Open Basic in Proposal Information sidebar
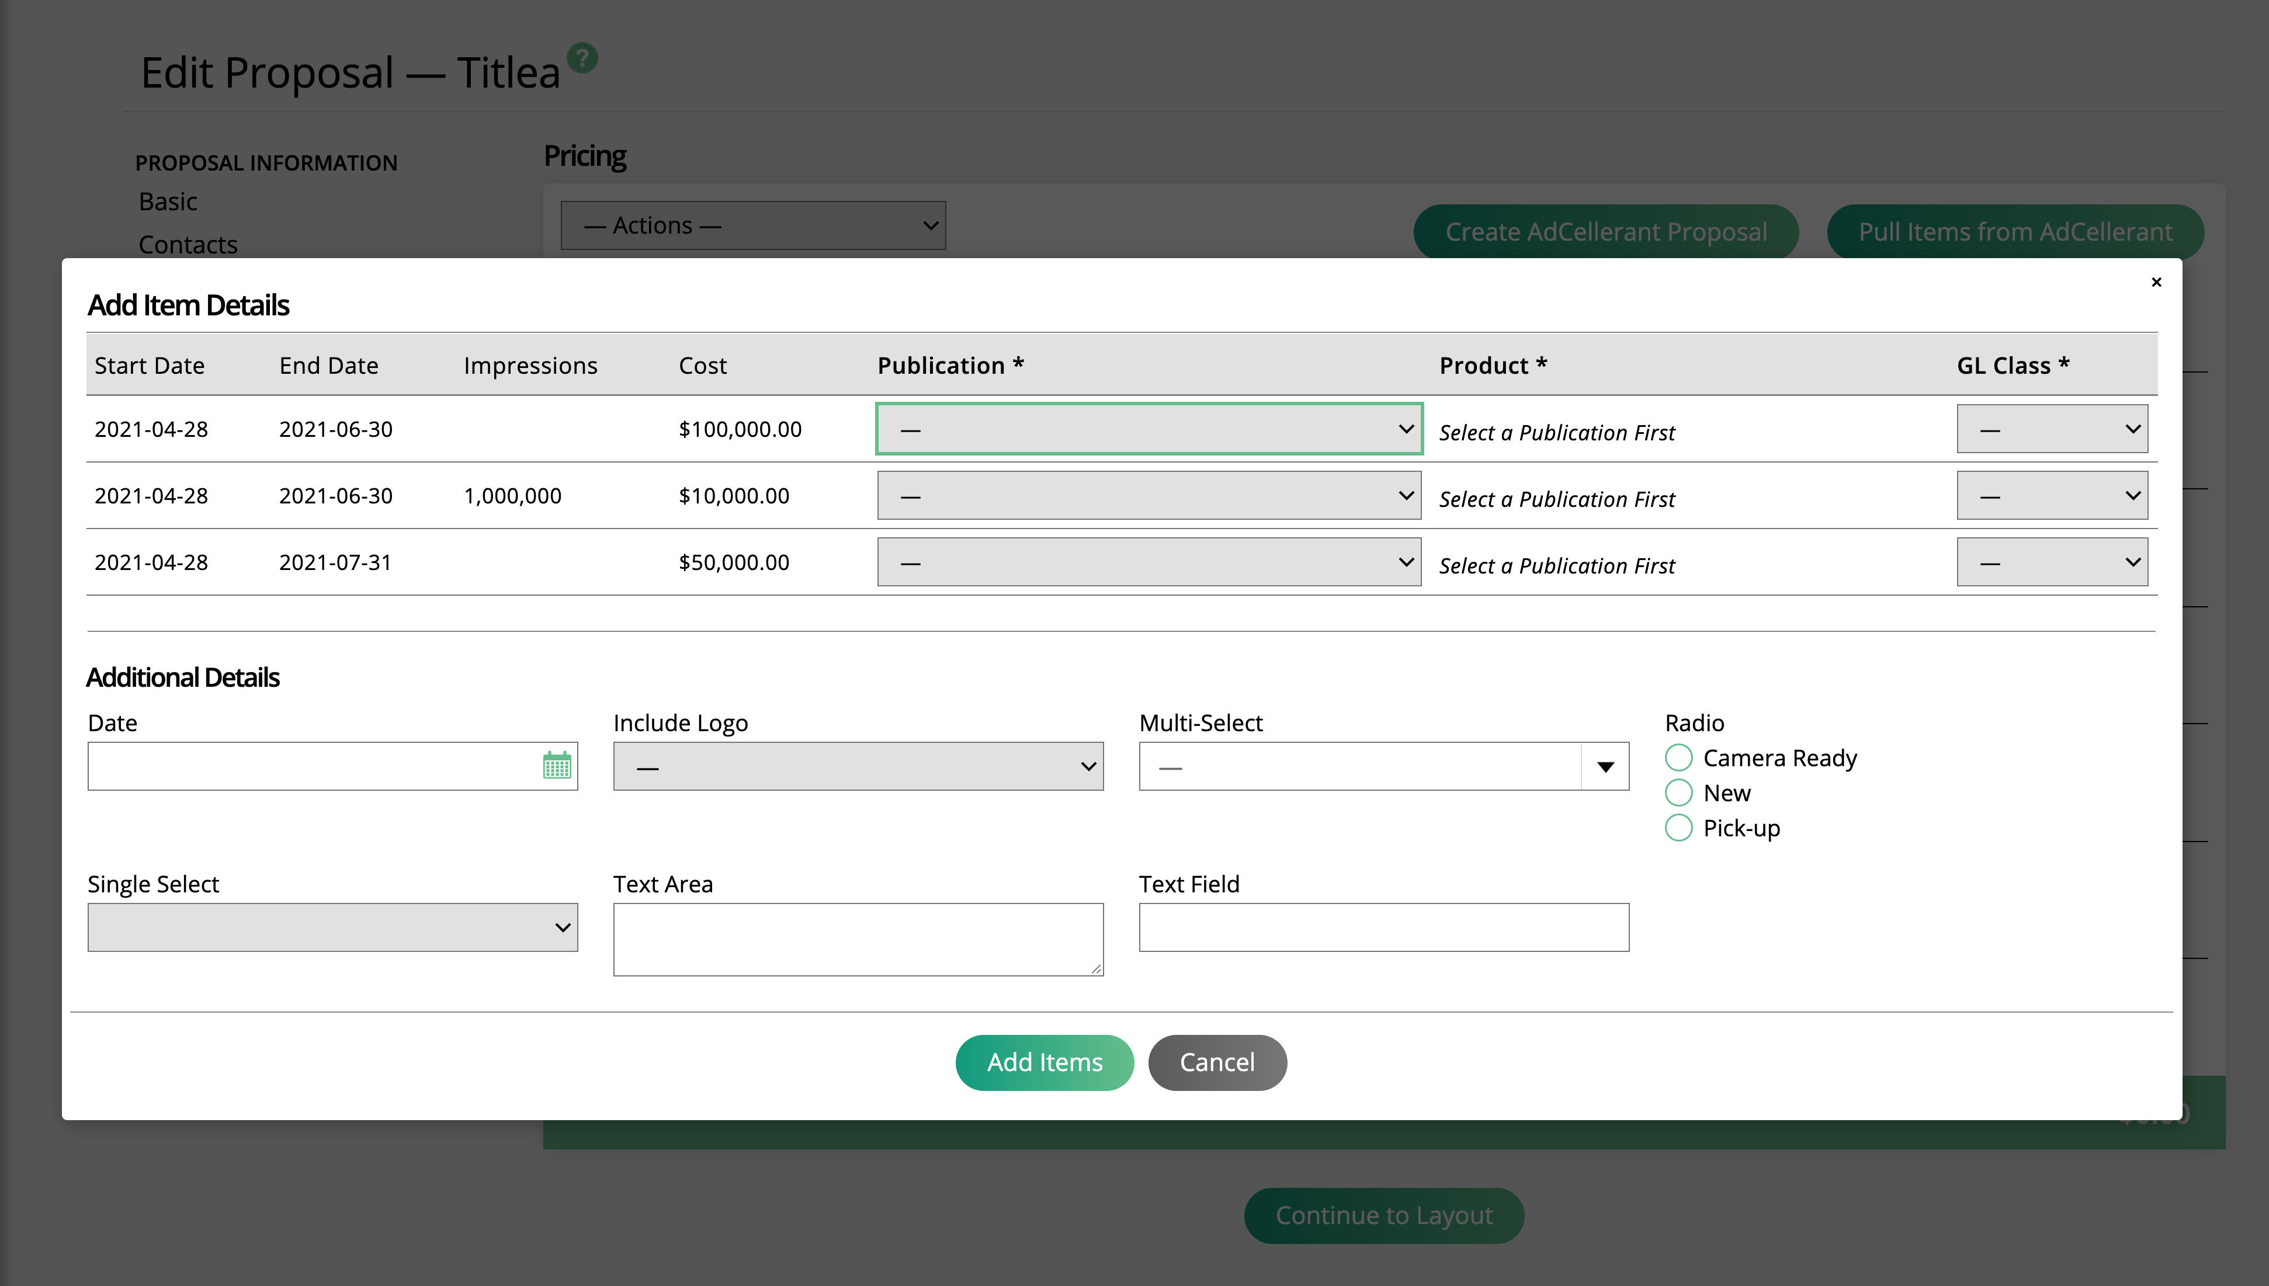 (168, 201)
